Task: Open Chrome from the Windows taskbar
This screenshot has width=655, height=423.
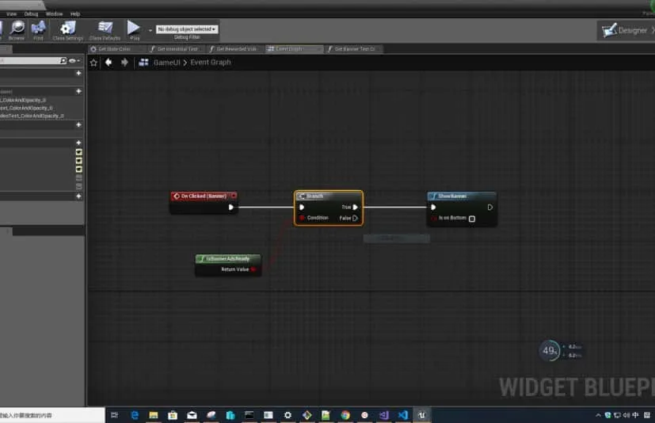Action: coord(345,415)
